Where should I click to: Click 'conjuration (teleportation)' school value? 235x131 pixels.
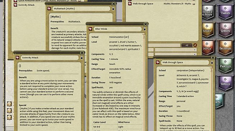click(190, 71)
